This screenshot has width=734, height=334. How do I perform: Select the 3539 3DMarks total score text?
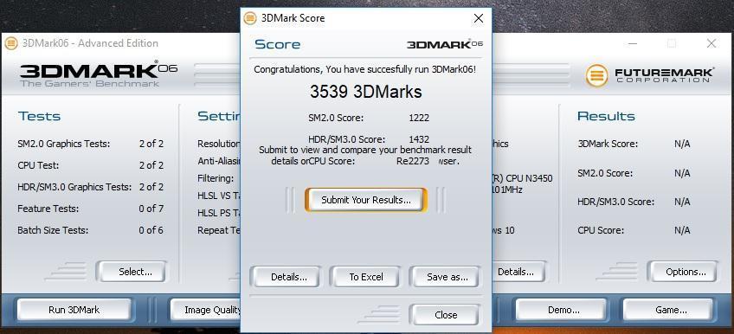pyautogui.click(x=366, y=92)
